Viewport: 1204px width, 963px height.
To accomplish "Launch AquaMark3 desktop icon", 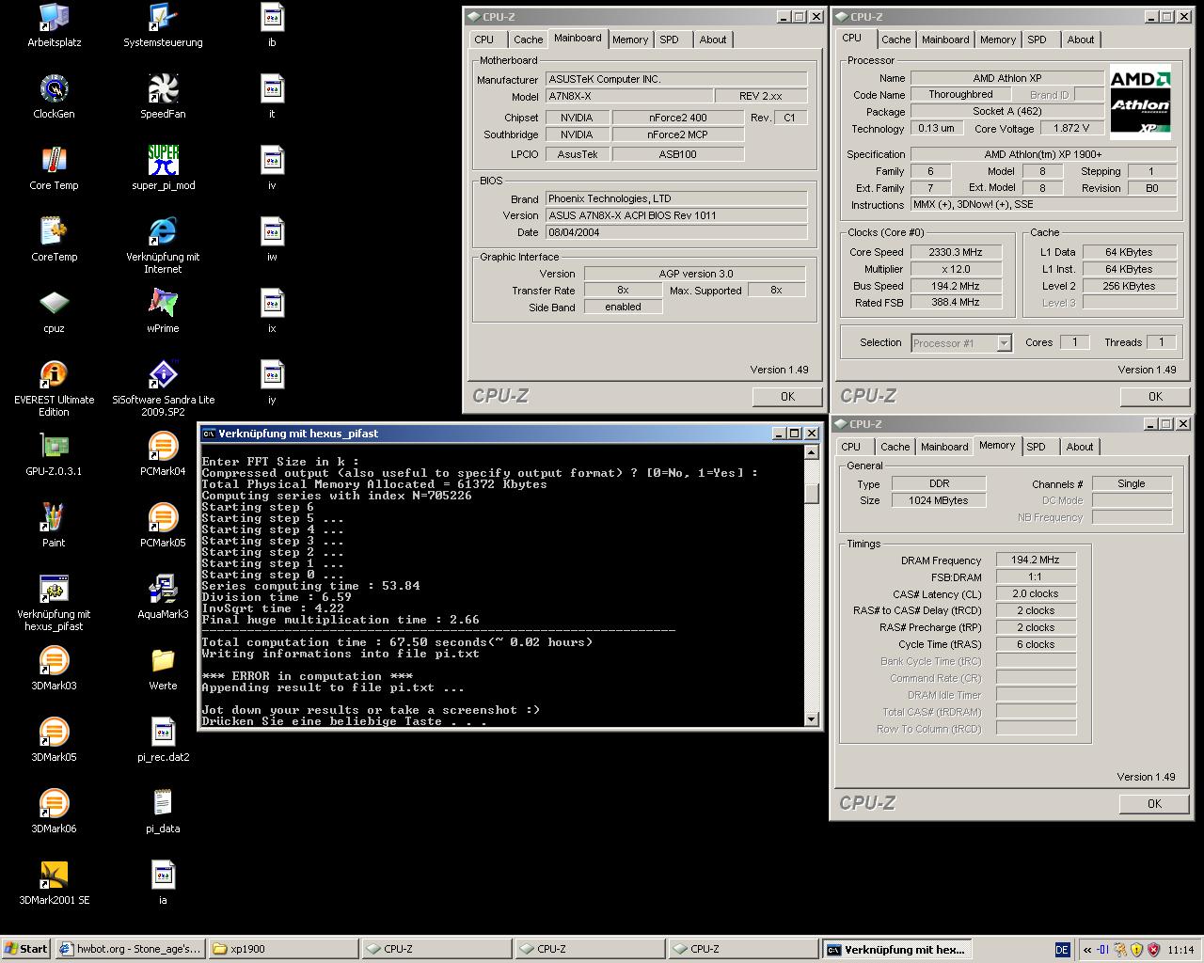I will 163,597.
